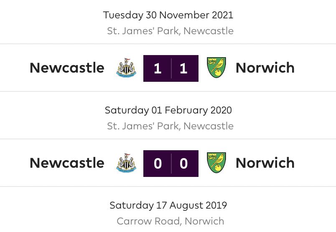Click Carrow Road, Norwich venue text
This screenshot has height=232, width=336.
click(171, 221)
